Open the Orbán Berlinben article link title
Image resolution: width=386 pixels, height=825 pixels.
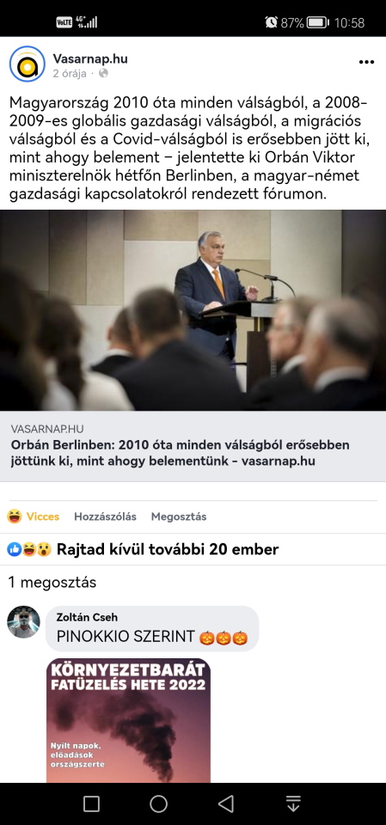(180, 453)
